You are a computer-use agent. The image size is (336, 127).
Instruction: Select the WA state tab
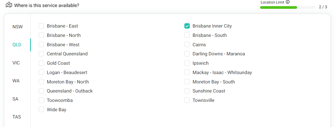(x=16, y=81)
